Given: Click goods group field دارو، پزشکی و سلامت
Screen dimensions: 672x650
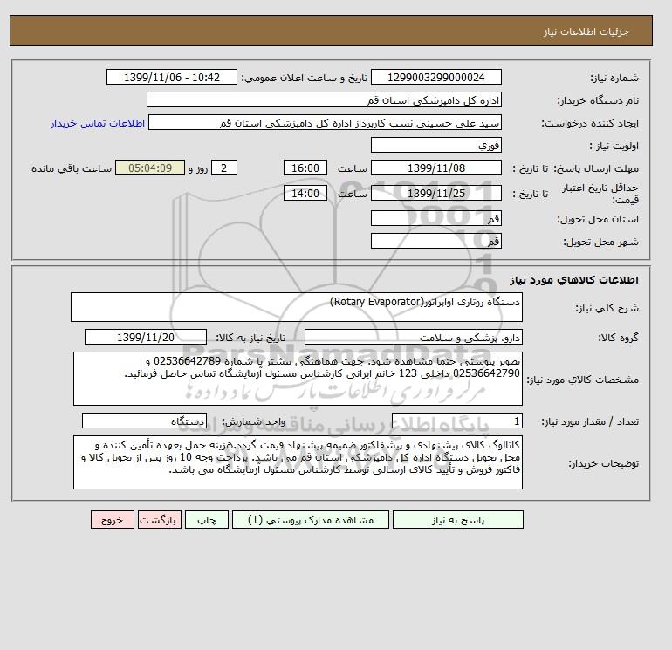Looking at the screenshot, I should click(413, 337).
